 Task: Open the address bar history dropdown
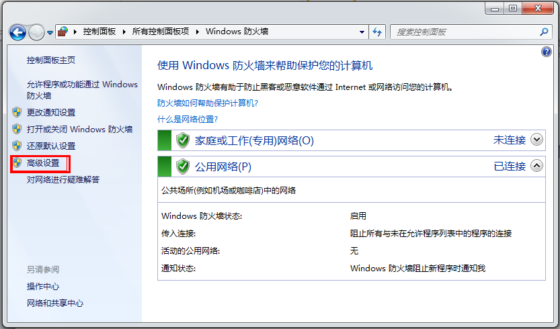362,32
